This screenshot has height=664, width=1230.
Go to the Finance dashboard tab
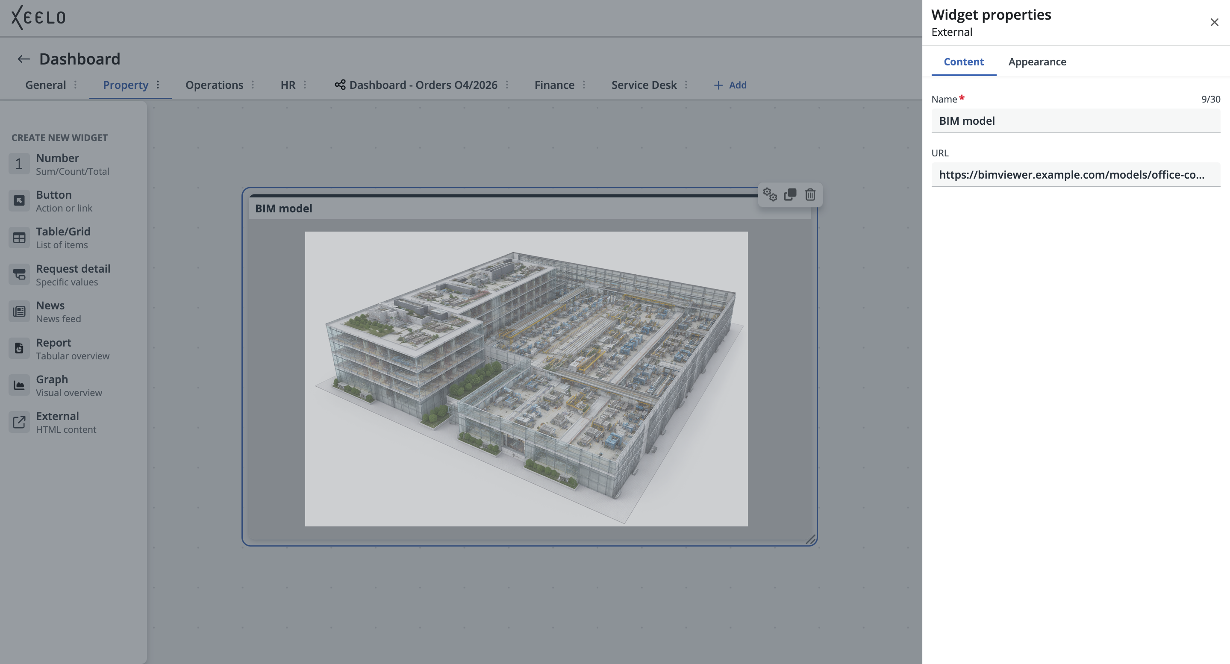(x=554, y=85)
